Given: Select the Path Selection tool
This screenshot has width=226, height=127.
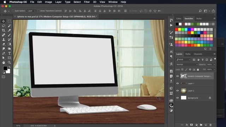Looking at the screenshot, I should (4, 58).
